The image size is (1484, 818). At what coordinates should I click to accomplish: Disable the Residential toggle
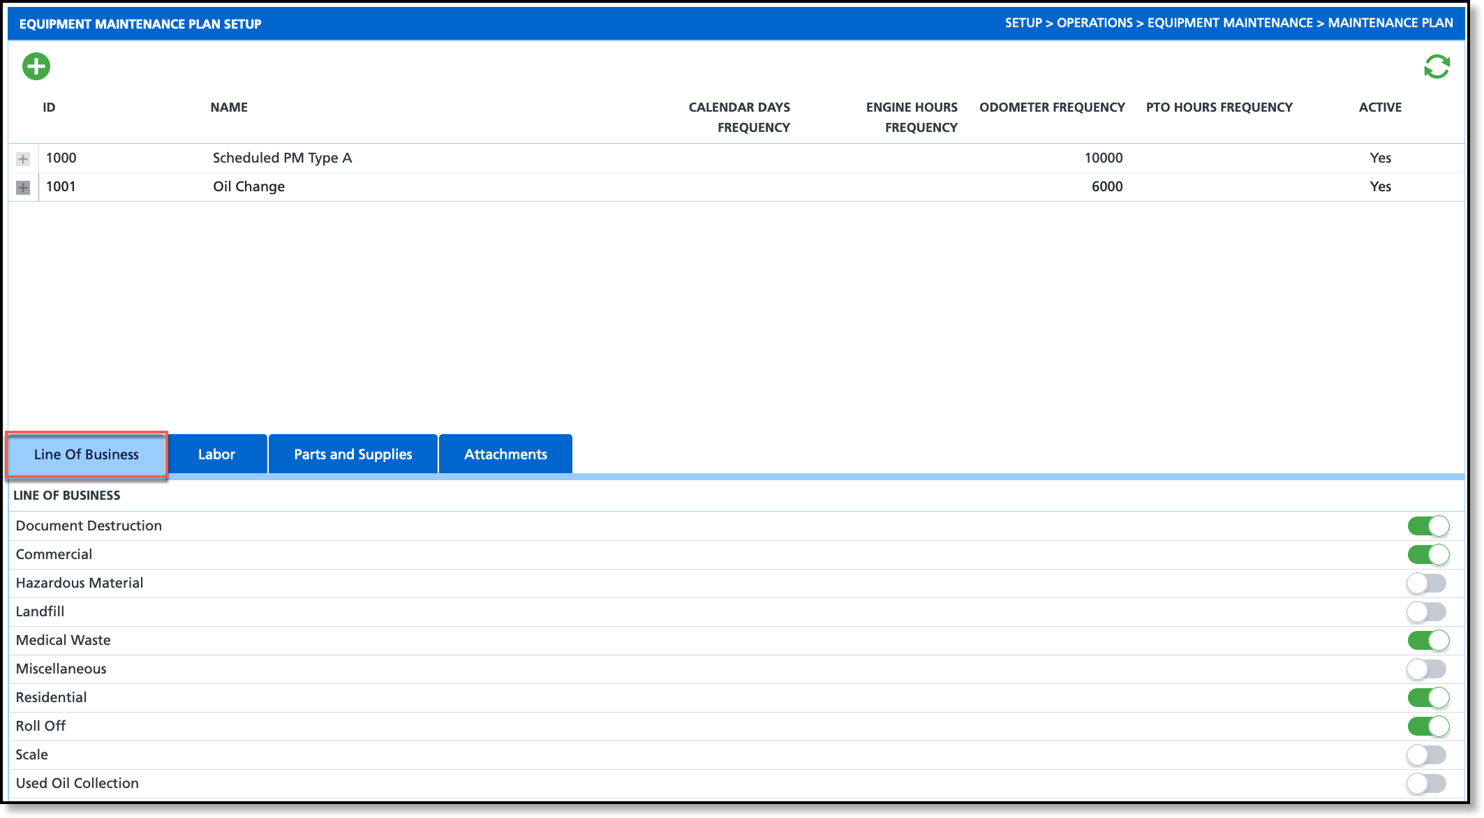1427,697
